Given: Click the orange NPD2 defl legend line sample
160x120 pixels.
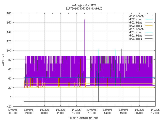Looking at the screenshot, I should 149,25.
